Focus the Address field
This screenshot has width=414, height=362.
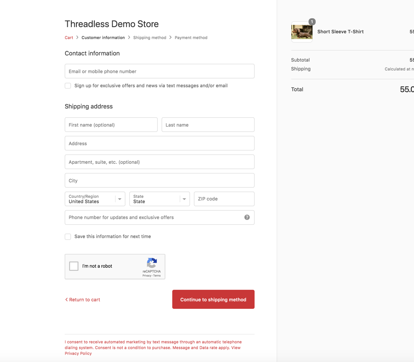[159, 143]
